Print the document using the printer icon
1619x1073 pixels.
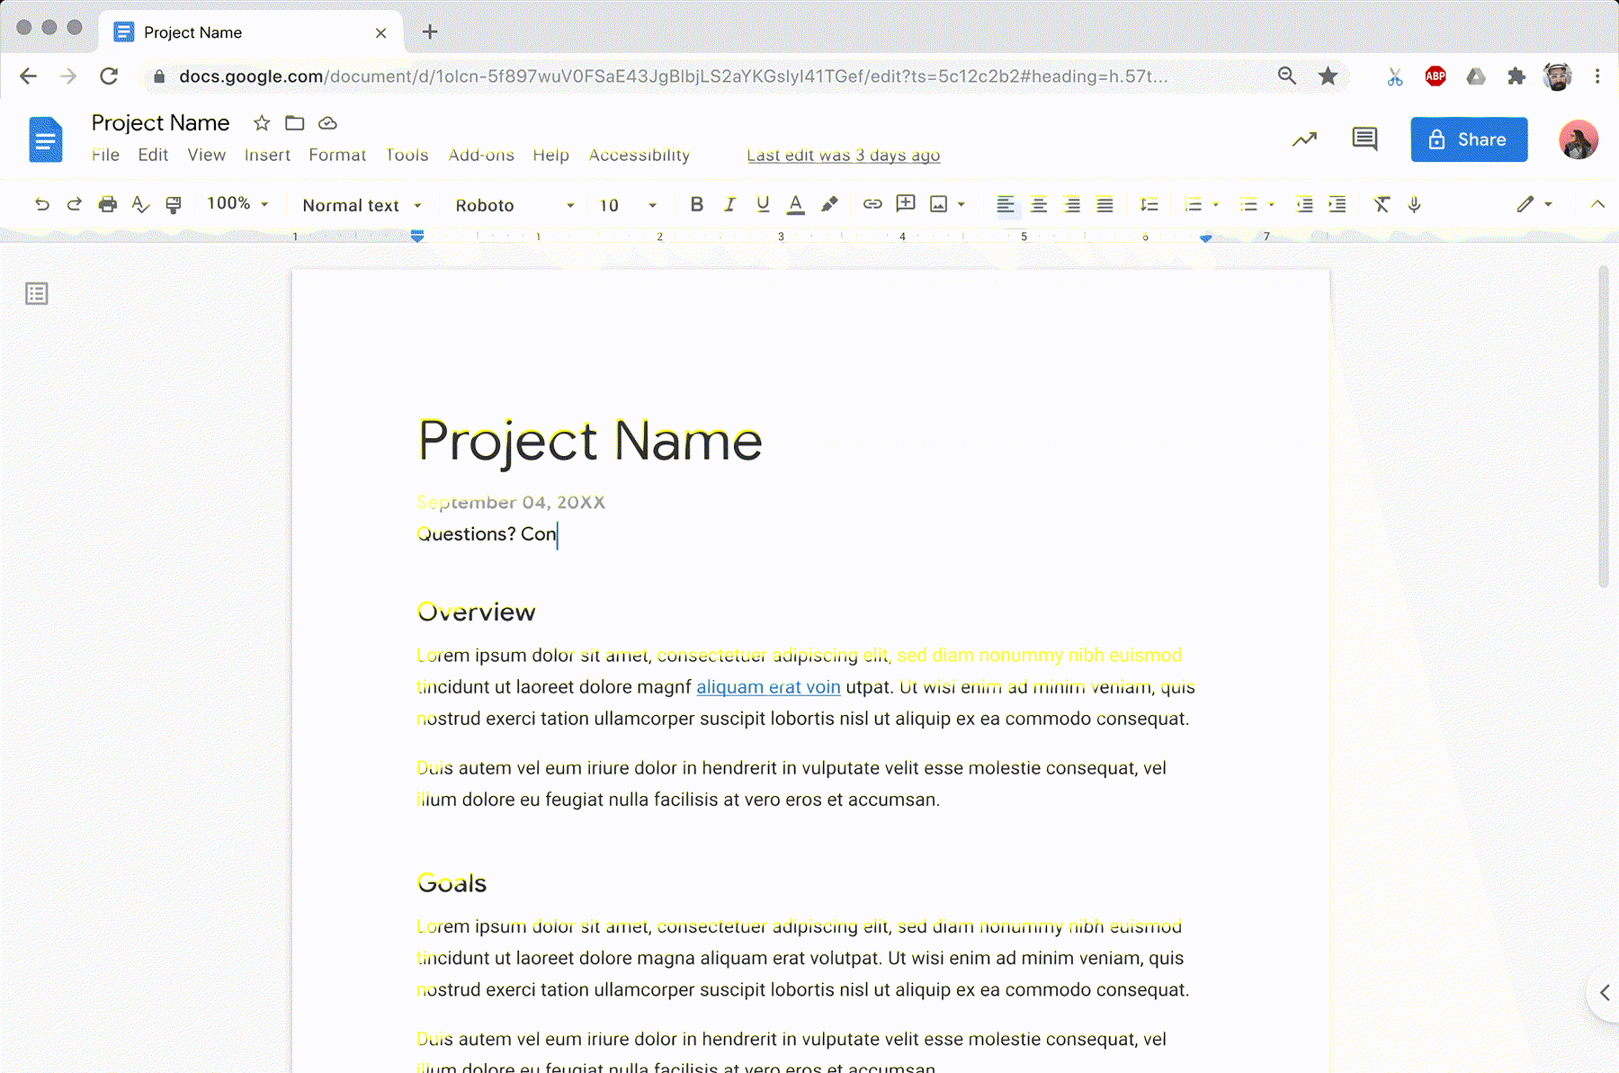(108, 204)
